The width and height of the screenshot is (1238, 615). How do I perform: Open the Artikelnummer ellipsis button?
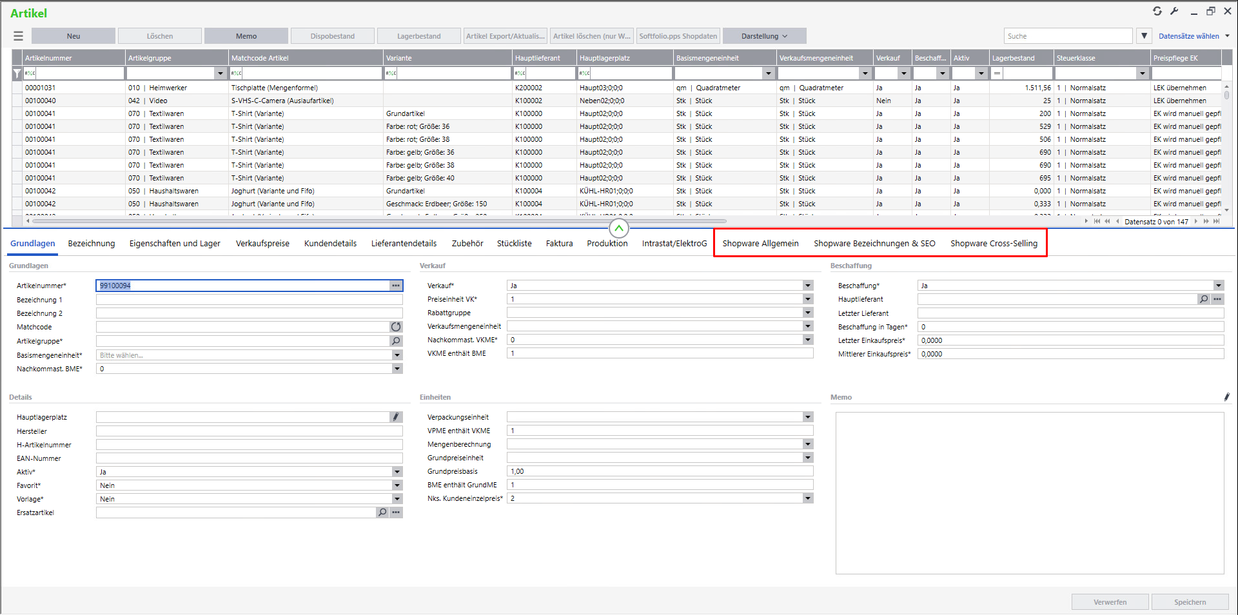tap(396, 286)
